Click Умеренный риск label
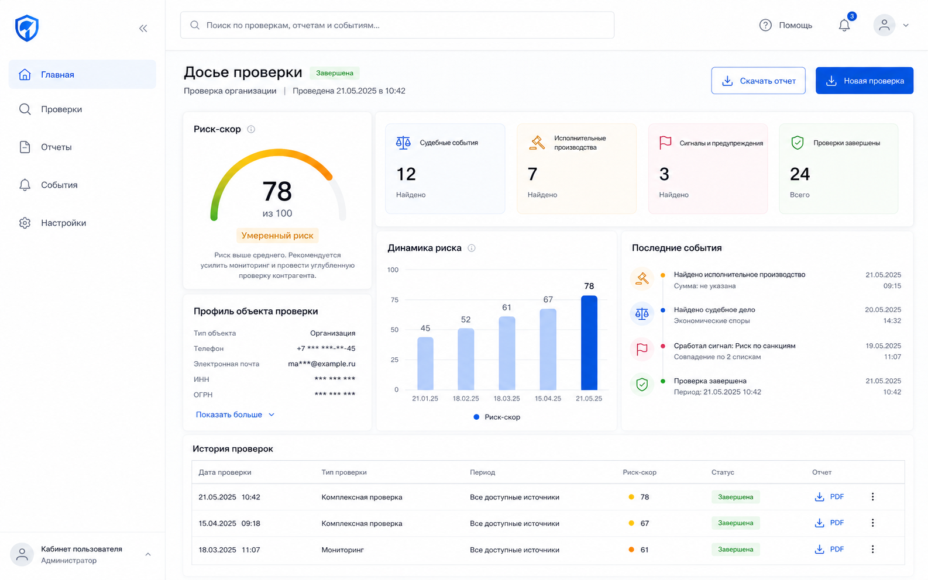 [x=277, y=236]
